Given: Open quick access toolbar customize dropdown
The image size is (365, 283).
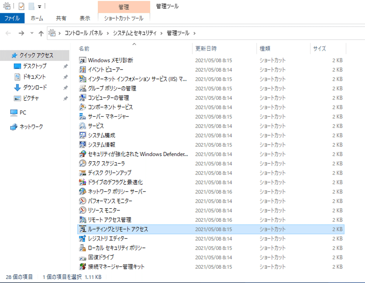Looking at the screenshot, I should [x=40, y=7].
